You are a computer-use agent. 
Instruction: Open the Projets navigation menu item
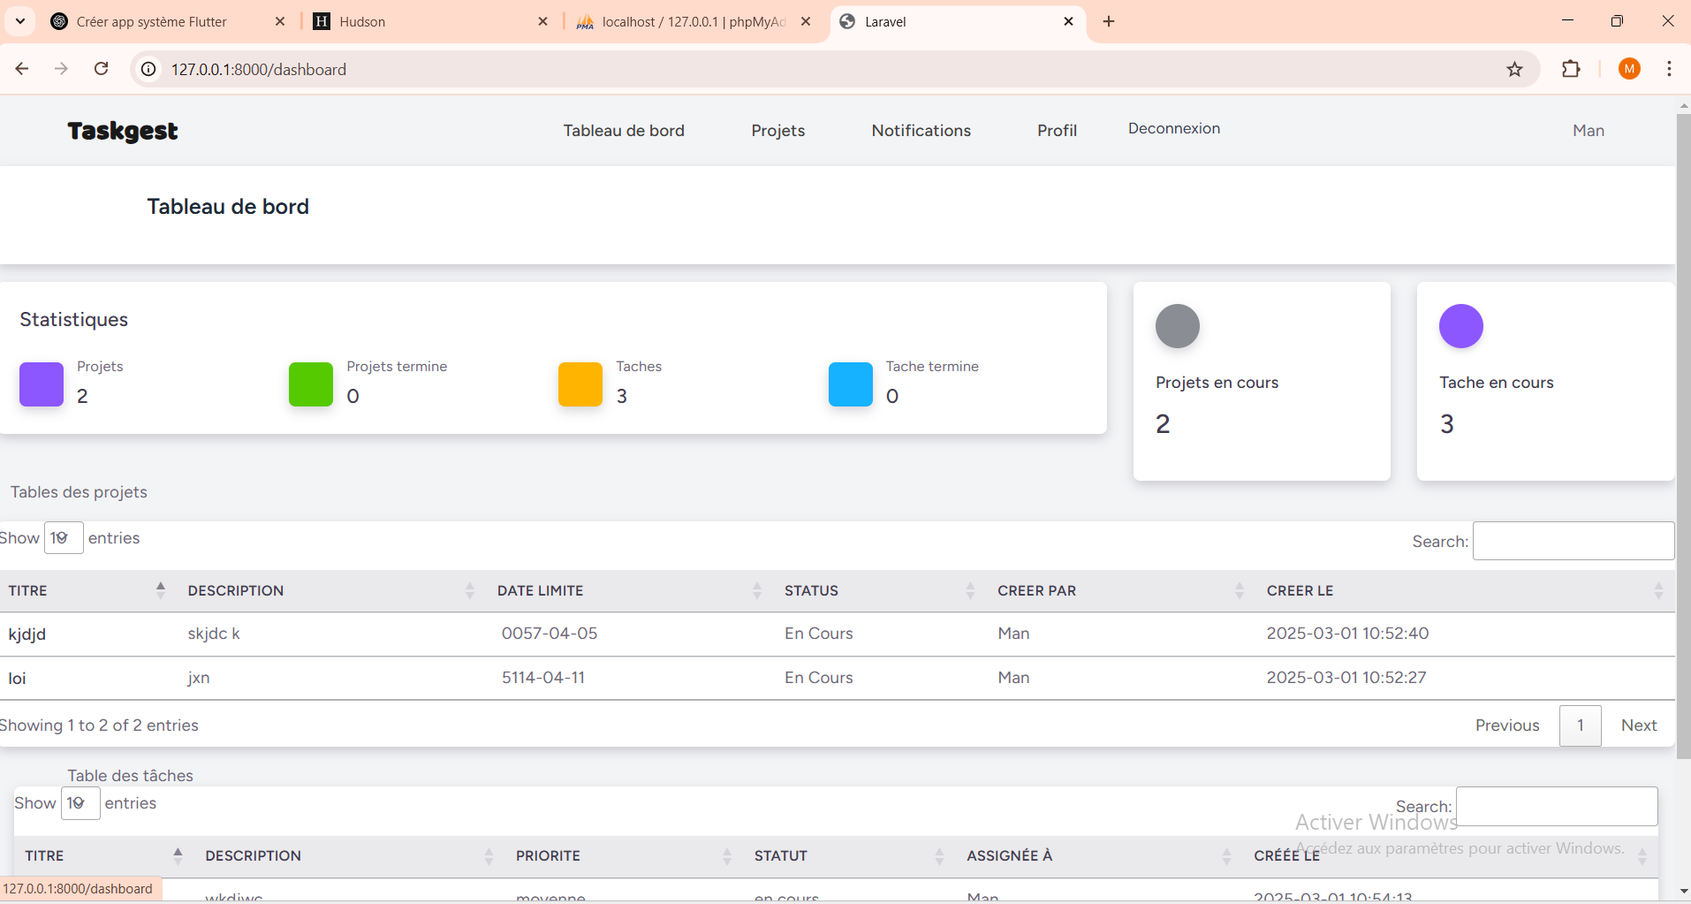[777, 131]
